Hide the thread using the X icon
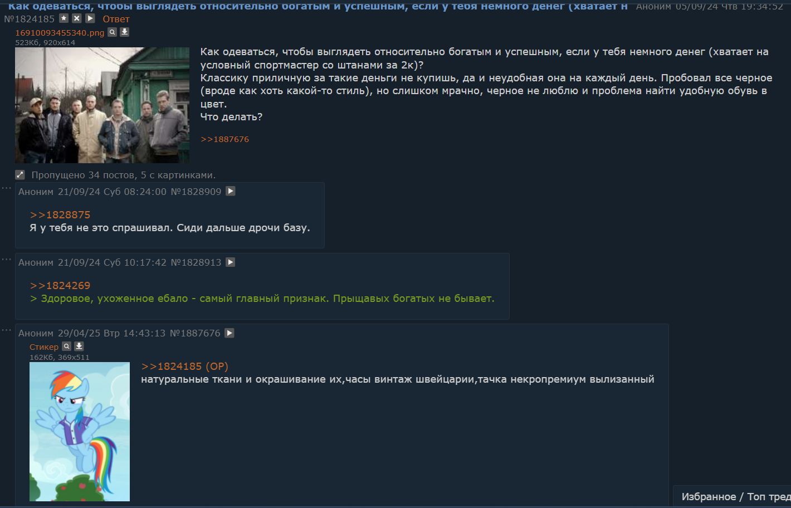The width and height of the screenshot is (791, 508). (77, 18)
